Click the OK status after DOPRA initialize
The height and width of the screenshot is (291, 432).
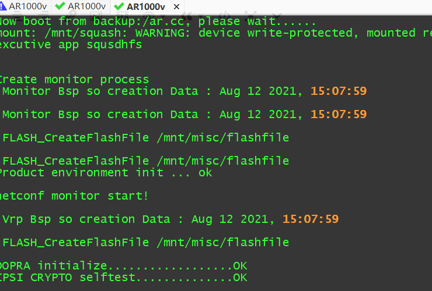(x=240, y=266)
